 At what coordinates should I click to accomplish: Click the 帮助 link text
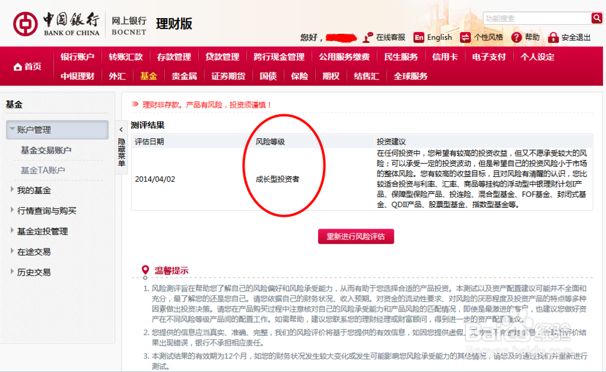[x=532, y=37]
